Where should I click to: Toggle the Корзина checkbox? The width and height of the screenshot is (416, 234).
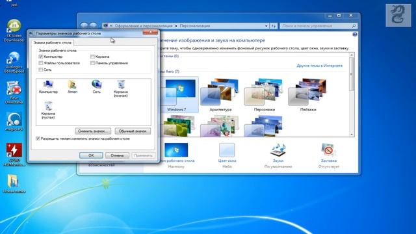(x=92, y=57)
